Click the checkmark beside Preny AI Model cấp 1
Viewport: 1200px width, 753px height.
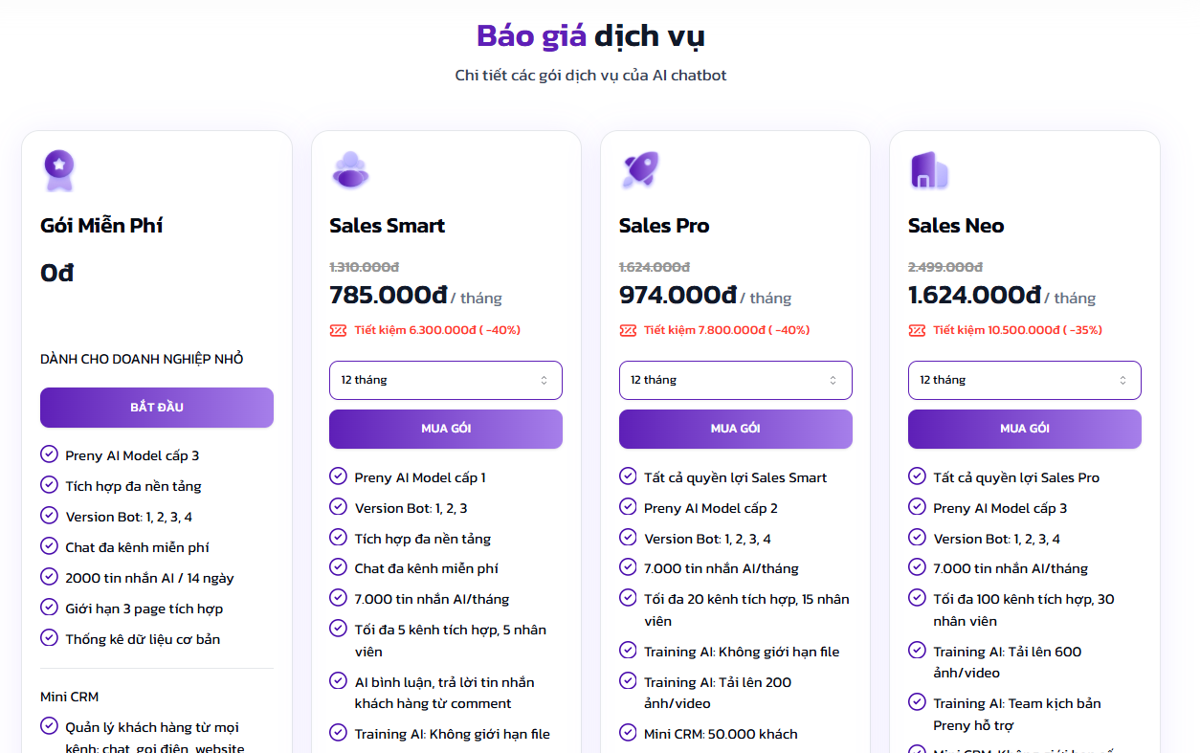tap(339, 476)
